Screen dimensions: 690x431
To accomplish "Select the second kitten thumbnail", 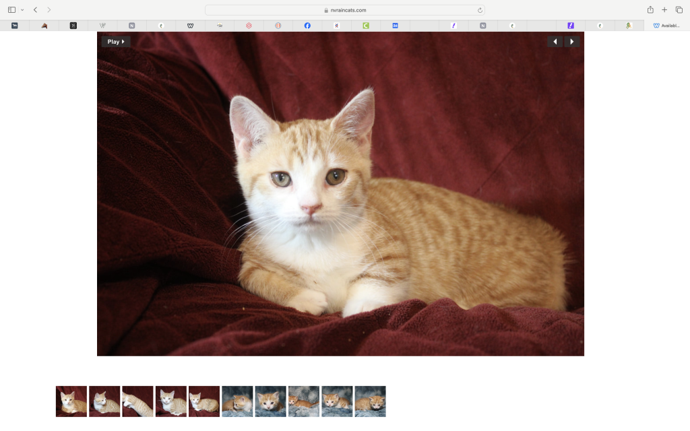I will [104, 401].
